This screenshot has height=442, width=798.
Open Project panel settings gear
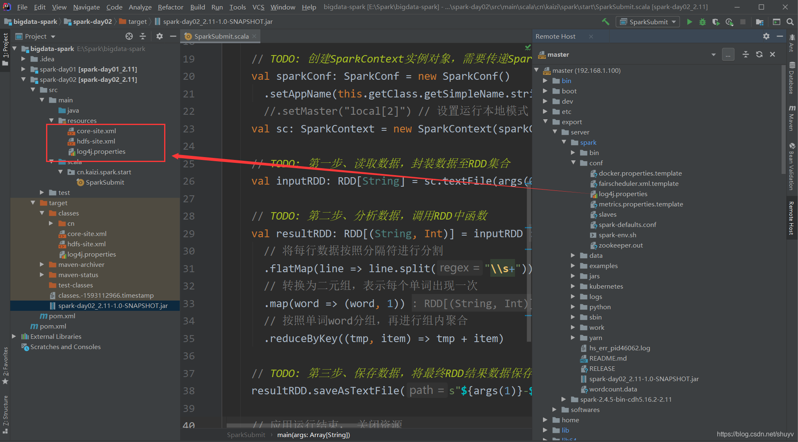click(x=160, y=36)
